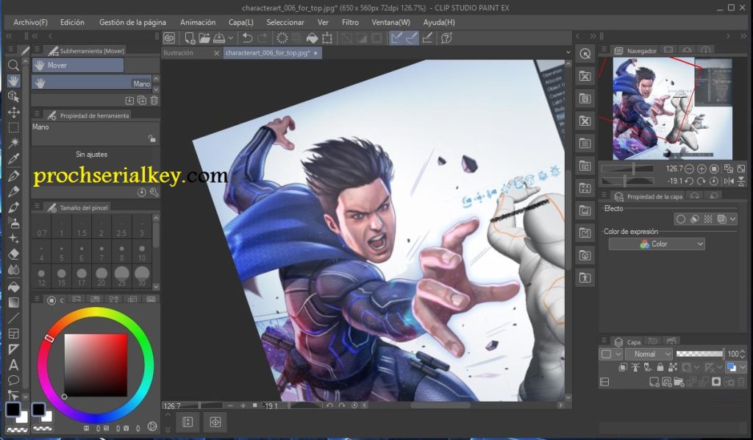The height and width of the screenshot is (440, 753).
Task: Click the Zoom out minus icon in Navegador
Action: click(x=689, y=168)
